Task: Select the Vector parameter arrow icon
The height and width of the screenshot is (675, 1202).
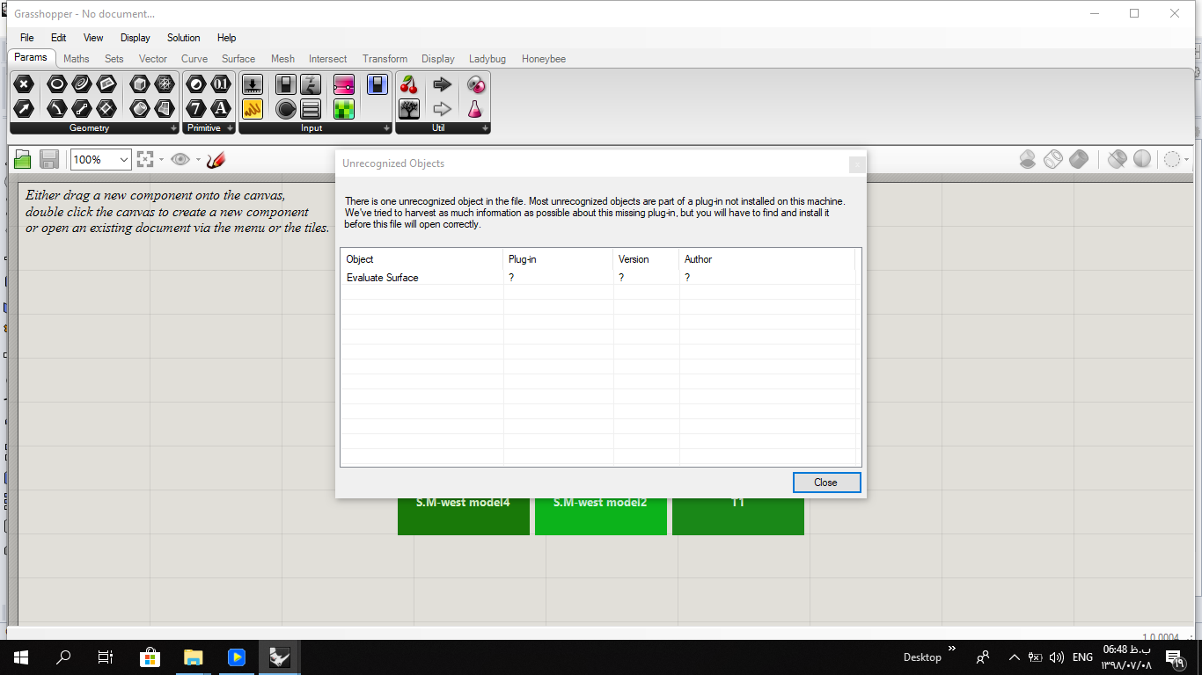Action: 25,108
